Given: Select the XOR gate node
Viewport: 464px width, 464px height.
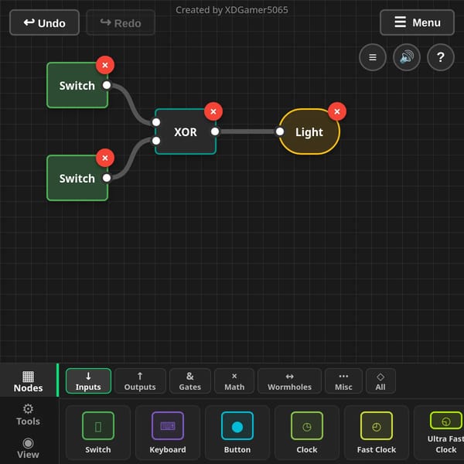Looking at the screenshot, I should [186, 131].
